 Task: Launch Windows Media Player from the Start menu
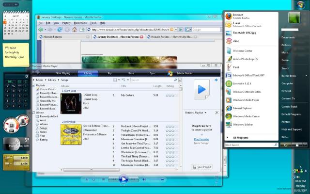click(x=251, y=100)
